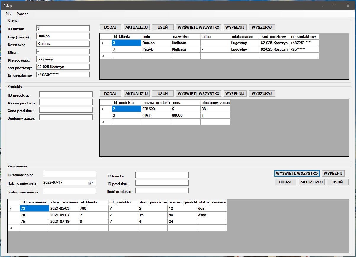Click the nazwisko column header in clients grid
This screenshot has height=257, width=356.
tap(185, 37)
